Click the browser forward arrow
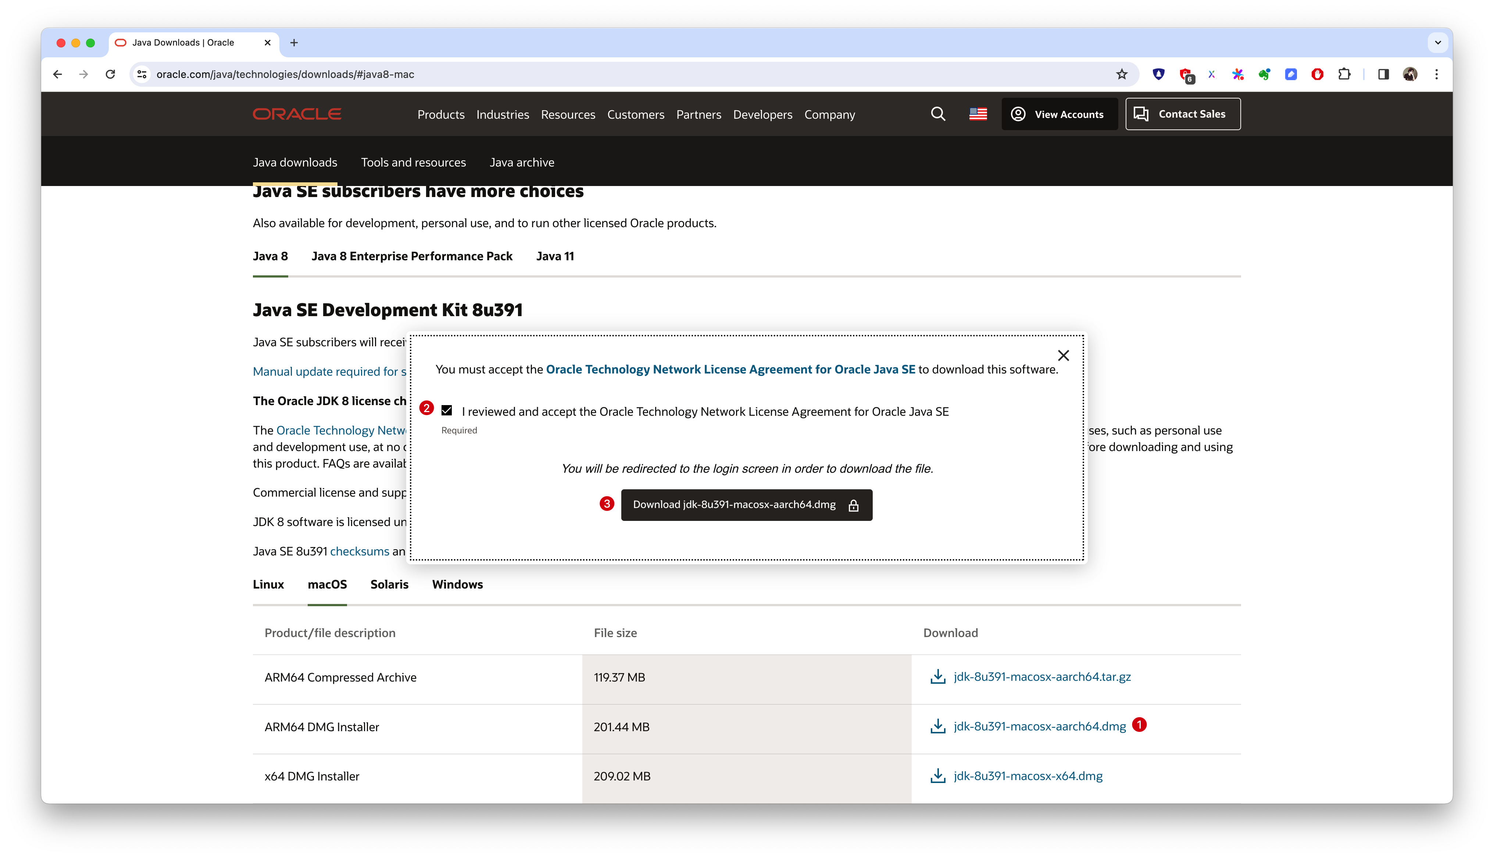The height and width of the screenshot is (858, 1494). point(84,74)
